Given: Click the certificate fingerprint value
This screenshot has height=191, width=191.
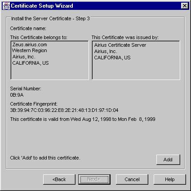Looking at the screenshot, I should [x=64, y=110].
